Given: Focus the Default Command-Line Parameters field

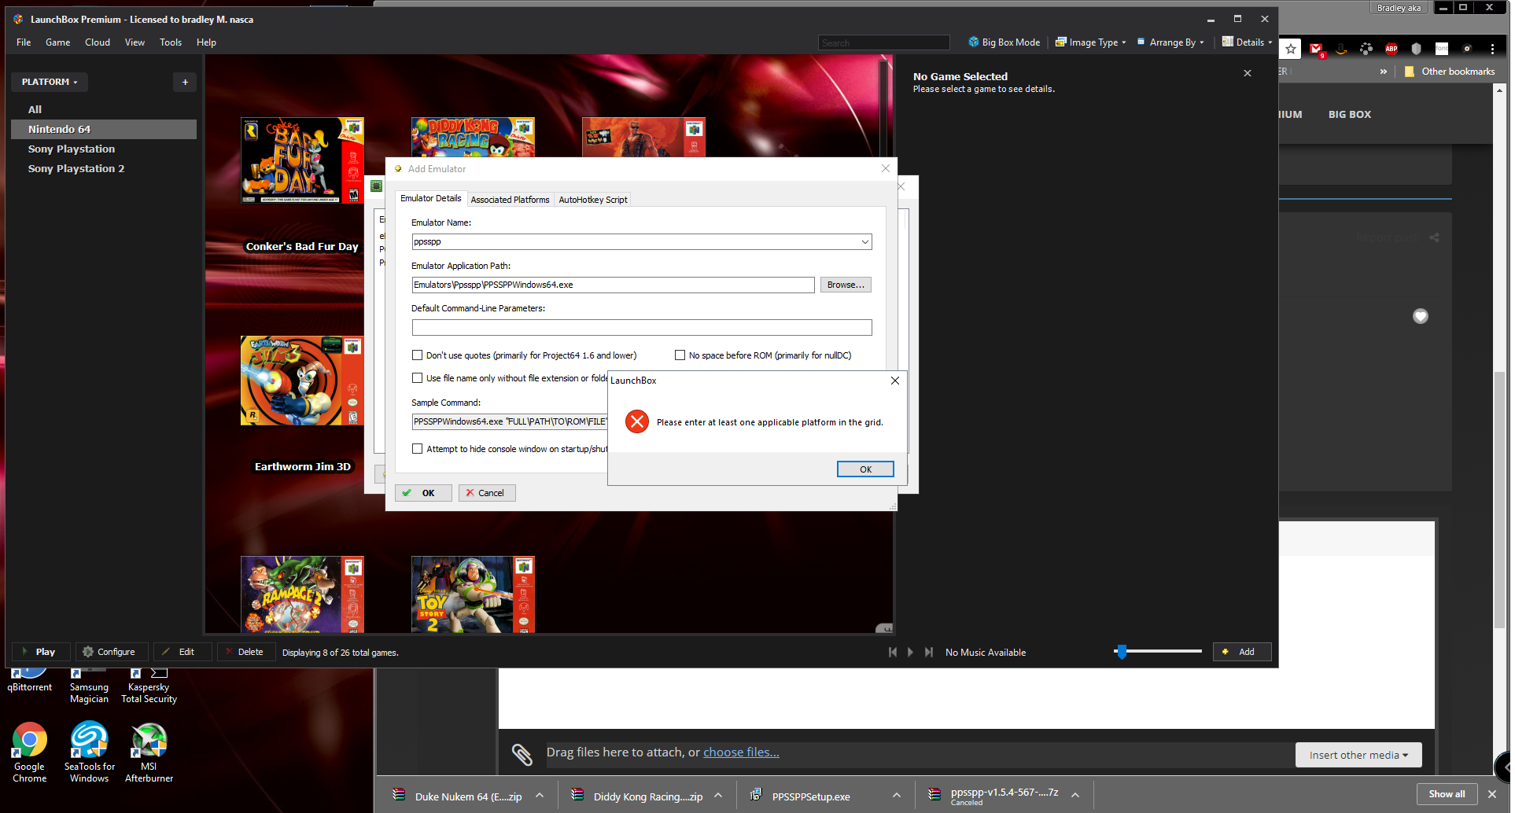Looking at the screenshot, I should (x=643, y=328).
